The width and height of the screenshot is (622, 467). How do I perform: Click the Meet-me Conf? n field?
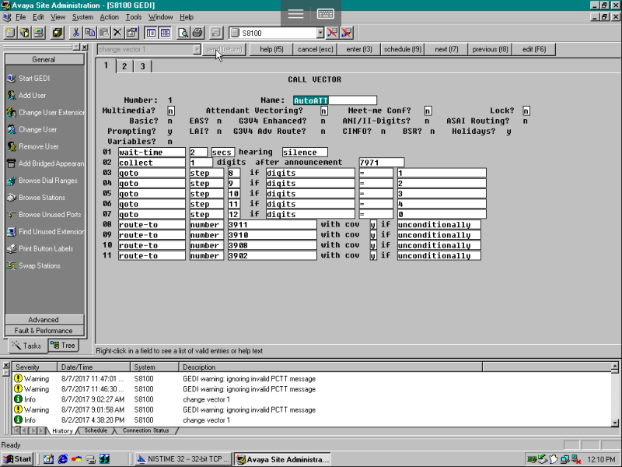(428, 111)
